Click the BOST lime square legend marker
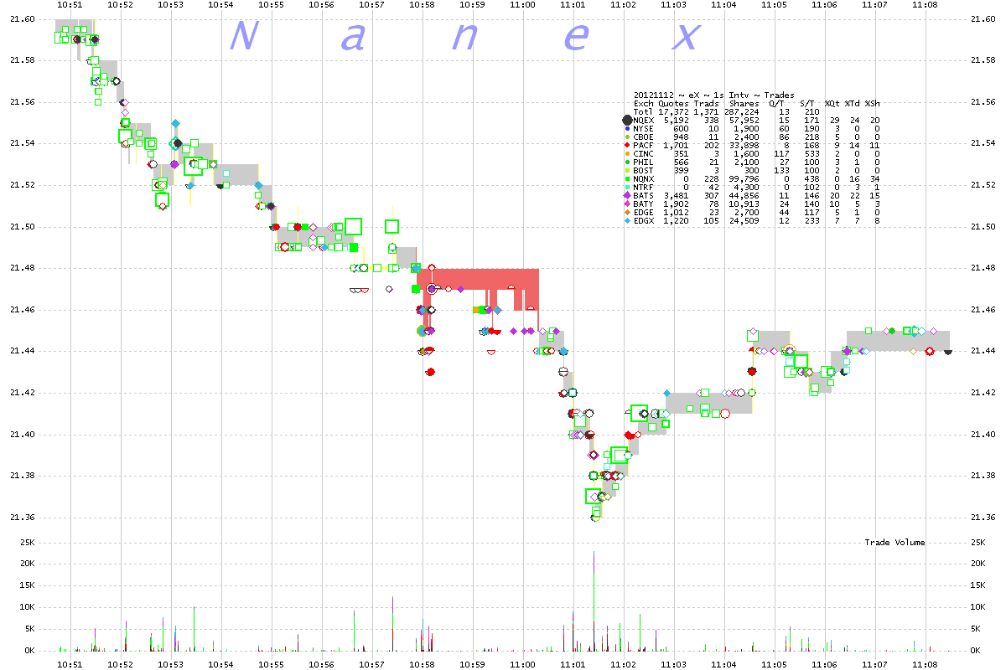Image resolution: width=1006 pixels, height=670 pixels. pyautogui.click(x=627, y=170)
